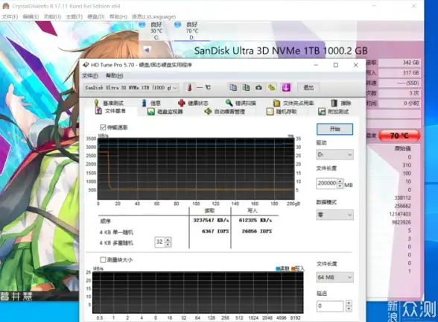The image size is (438, 322).
Task: Click the 延迟 delay input field
Action: pyautogui.click(x=330, y=306)
